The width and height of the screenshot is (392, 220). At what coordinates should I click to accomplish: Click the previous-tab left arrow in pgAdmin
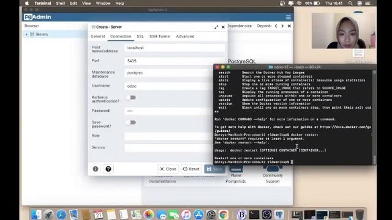[x=276, y=26]
